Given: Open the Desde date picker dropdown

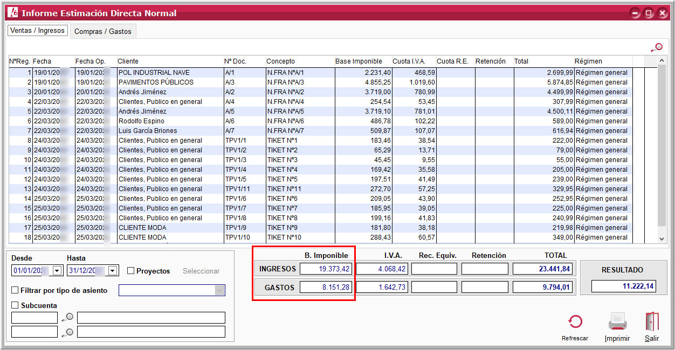Looking at the screenshot, I should click(x=57, y=271).
